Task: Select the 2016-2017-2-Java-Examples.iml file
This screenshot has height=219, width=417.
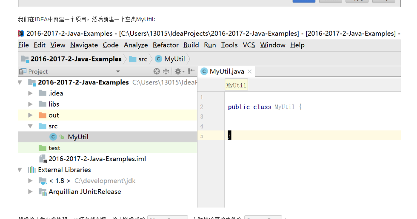Action: [107, 159]
